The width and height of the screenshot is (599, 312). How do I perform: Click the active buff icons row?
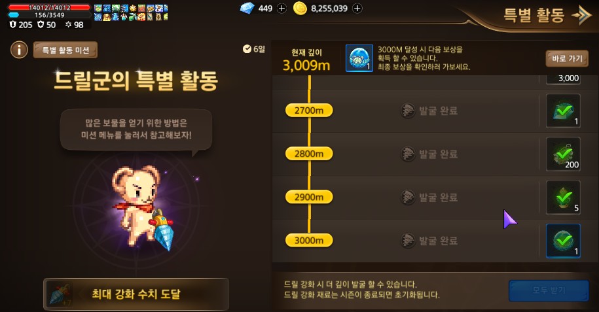coord(131,12)
